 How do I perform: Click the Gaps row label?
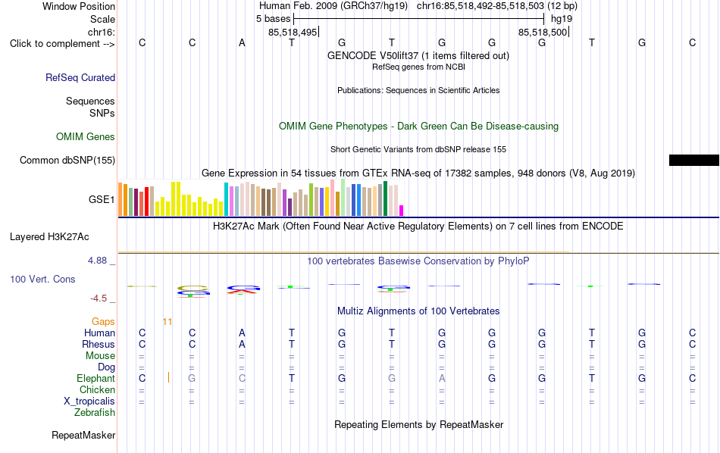pos(103,322)
